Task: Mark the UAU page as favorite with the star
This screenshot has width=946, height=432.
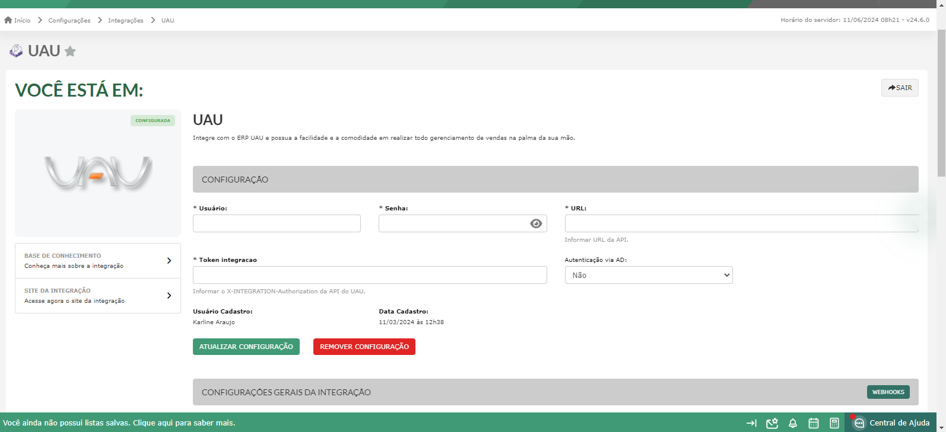Action: click(70, 52)
